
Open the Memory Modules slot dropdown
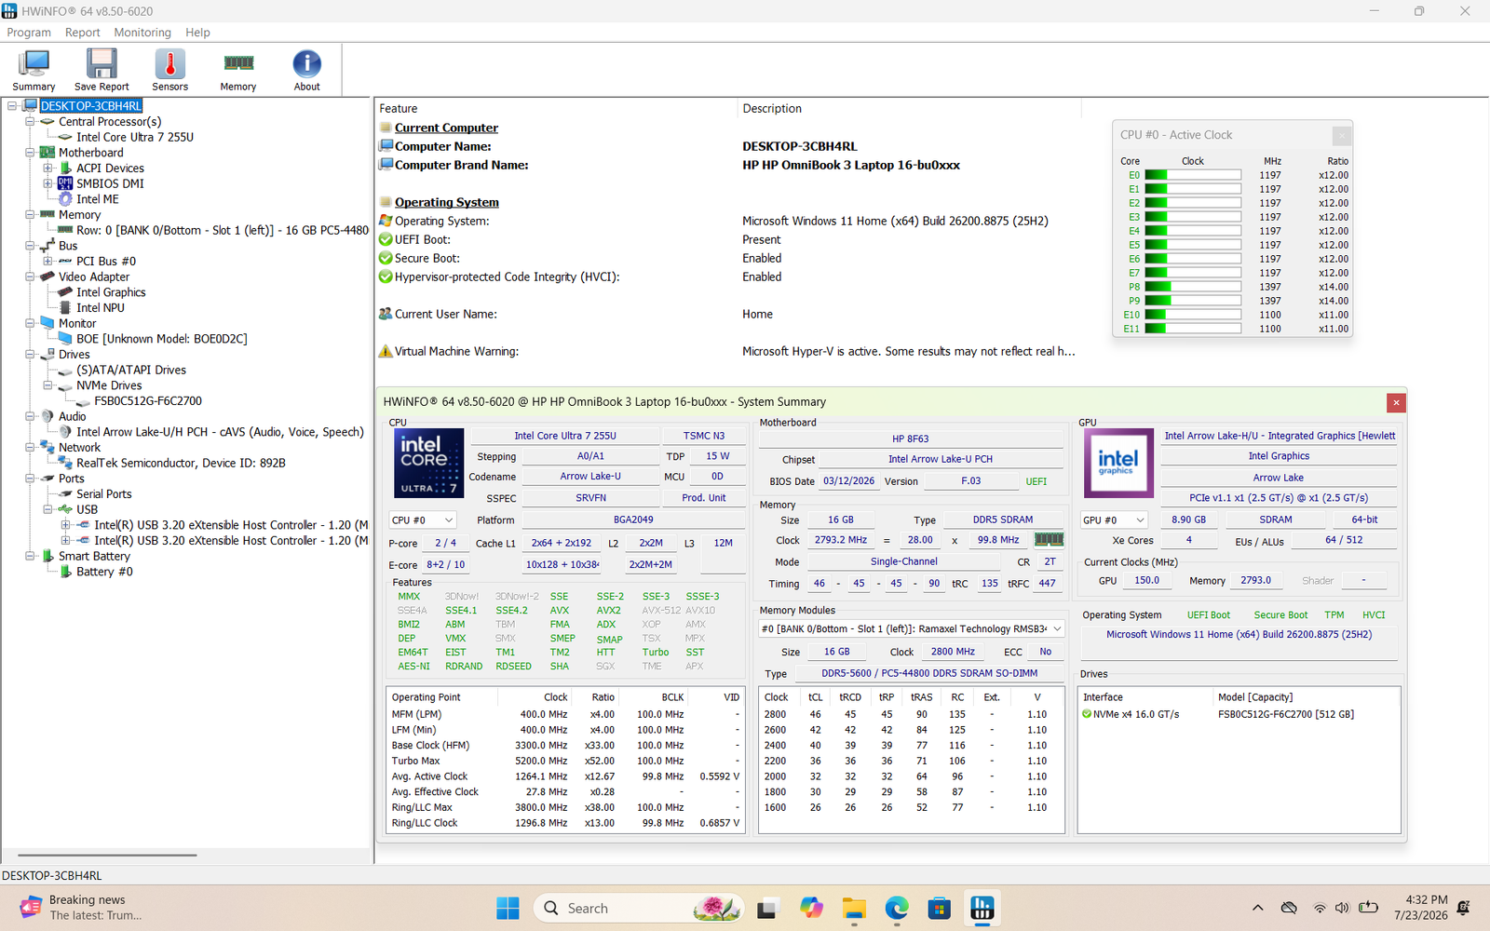[x=912, y=629]
